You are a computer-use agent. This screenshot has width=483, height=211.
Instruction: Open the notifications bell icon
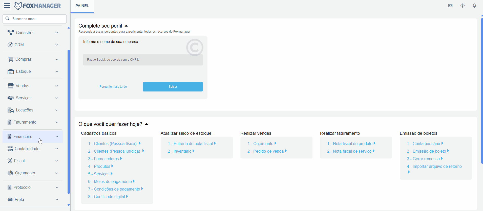(x=474, y=6)
